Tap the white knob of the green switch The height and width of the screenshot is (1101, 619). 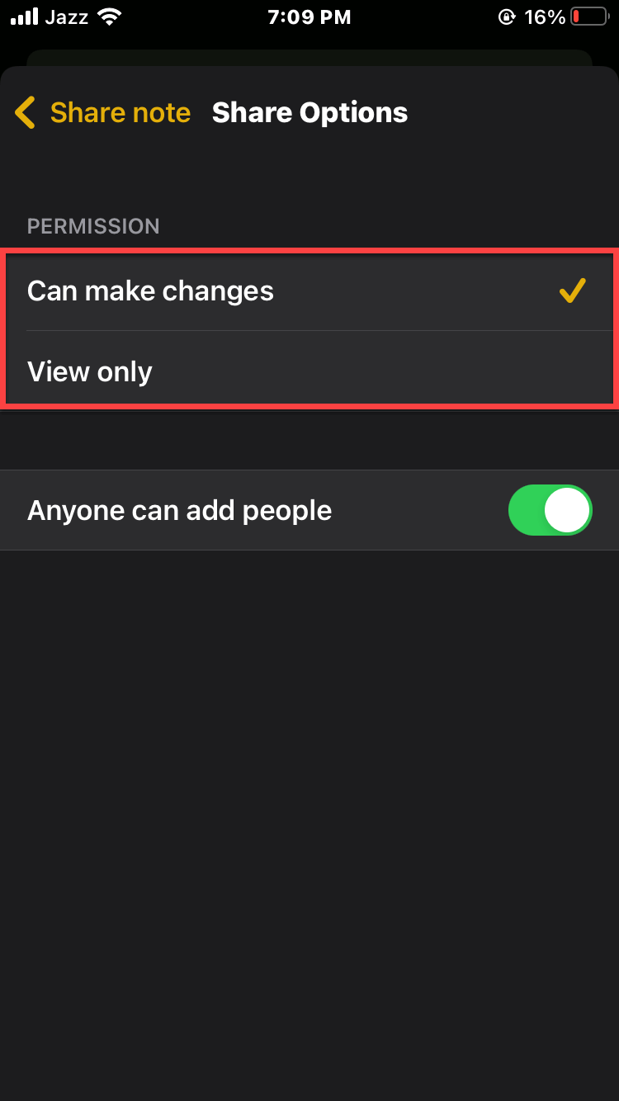pos(568,510)
